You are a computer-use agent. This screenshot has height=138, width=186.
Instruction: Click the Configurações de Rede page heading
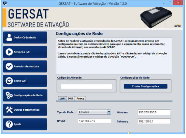pos(79,33)
